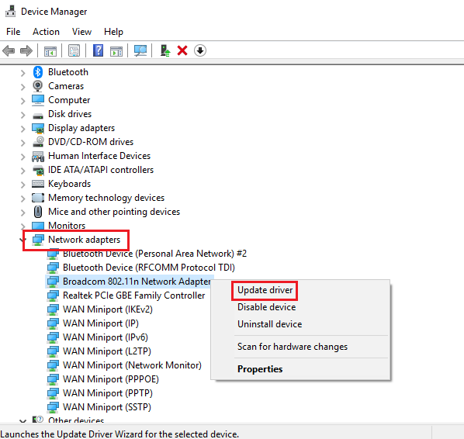Viewport: 464px width, 439px height.
Task: Click the Forward arrow toolbar icon
Action: point(26,50)
